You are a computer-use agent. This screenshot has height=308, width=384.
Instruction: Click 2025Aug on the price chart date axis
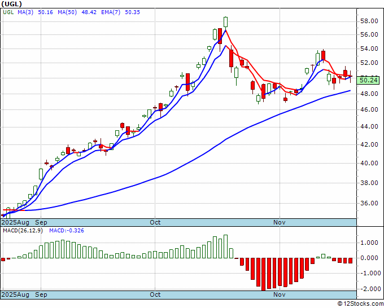[x=15, y=222]
